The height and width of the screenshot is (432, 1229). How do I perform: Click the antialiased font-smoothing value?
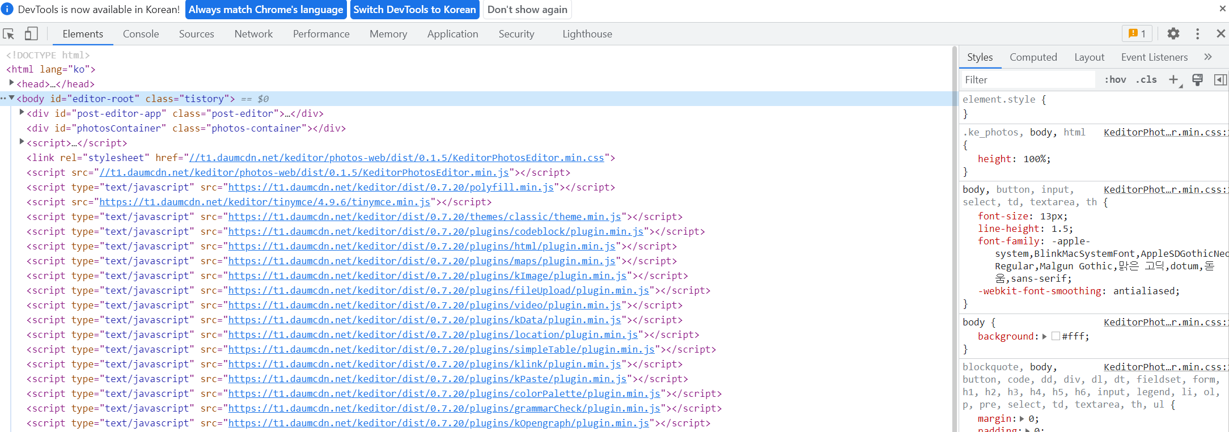tap(1143, 291)
